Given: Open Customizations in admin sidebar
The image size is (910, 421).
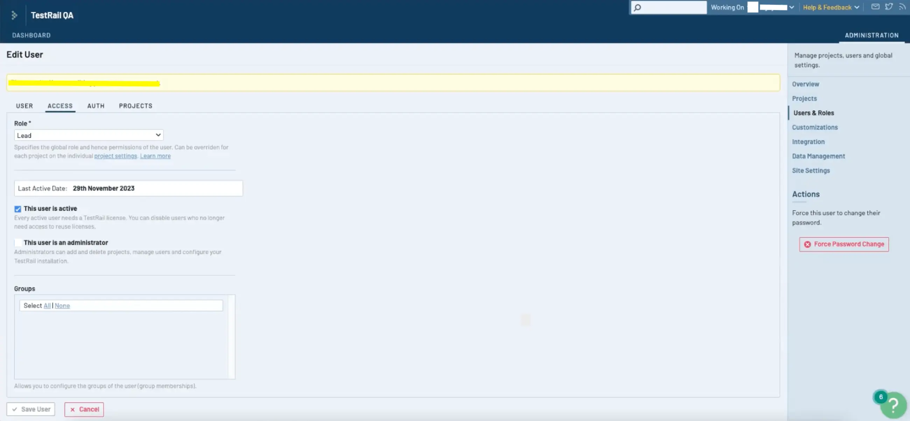Looking at the screenshot, I should tap(814, 127).
